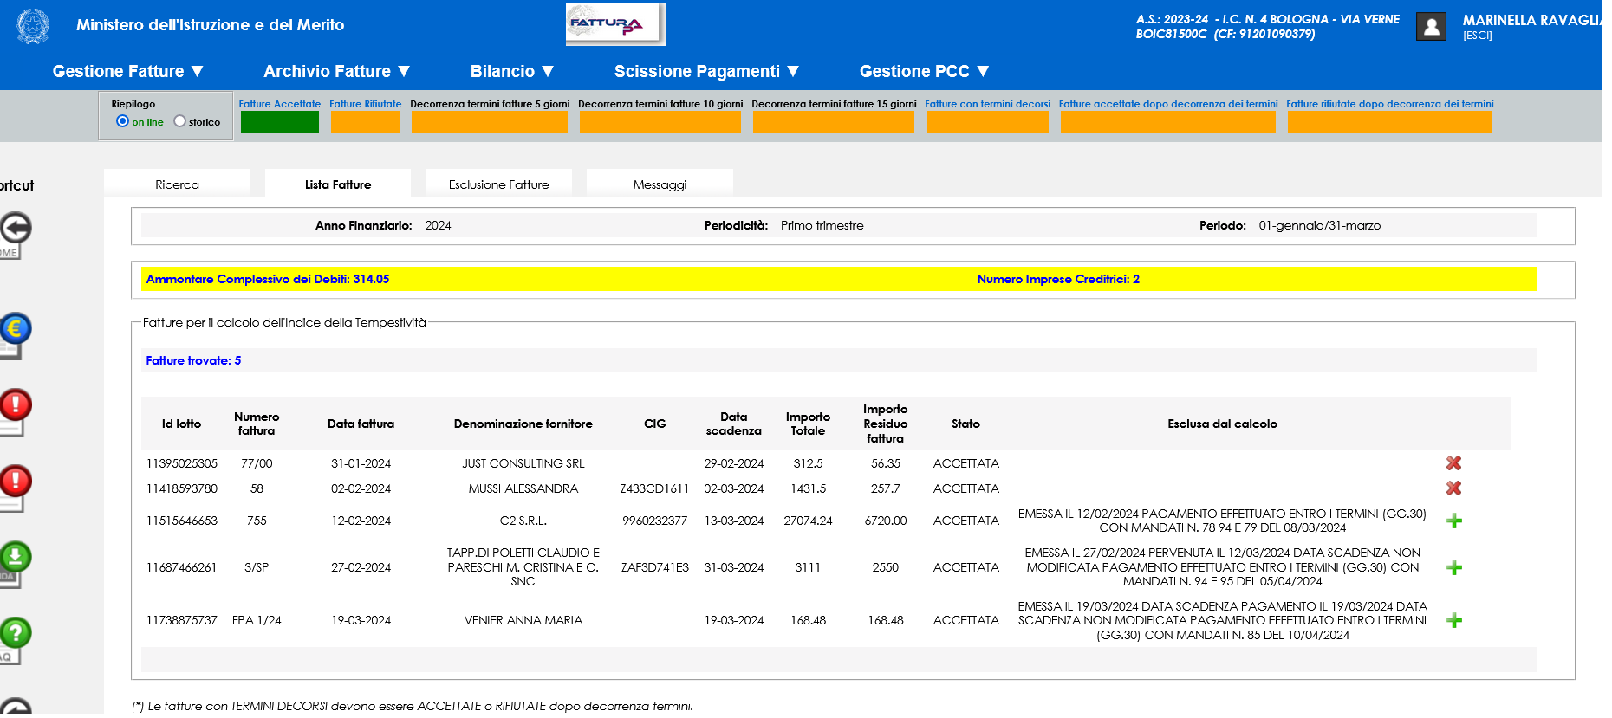1612x718 pixels.
Task: Click the euro coin shortcut icon
Action: coord(15,330)
